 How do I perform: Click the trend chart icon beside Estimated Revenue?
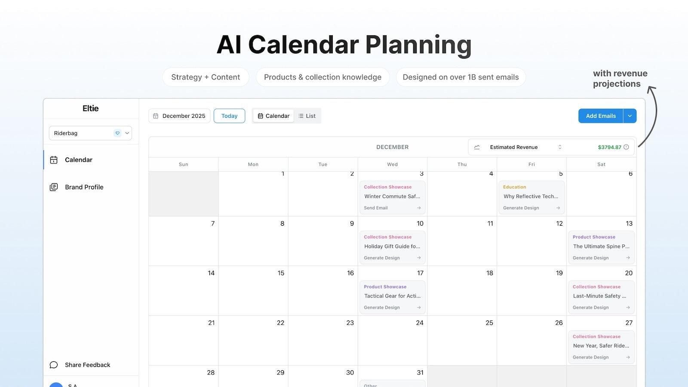tap(477, 147)
